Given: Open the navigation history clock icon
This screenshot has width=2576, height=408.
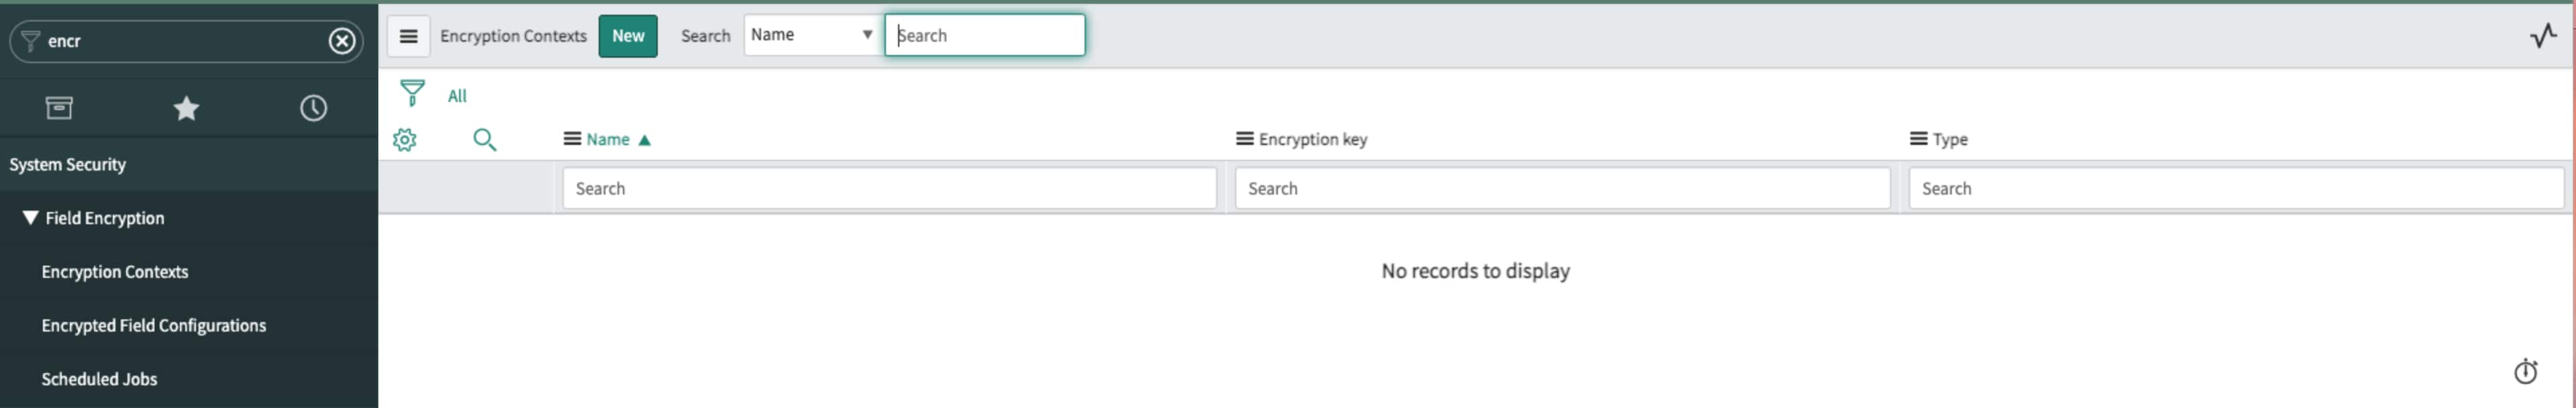Looking at the screenshot, I should pyautogui.click(x=313, y=108).
